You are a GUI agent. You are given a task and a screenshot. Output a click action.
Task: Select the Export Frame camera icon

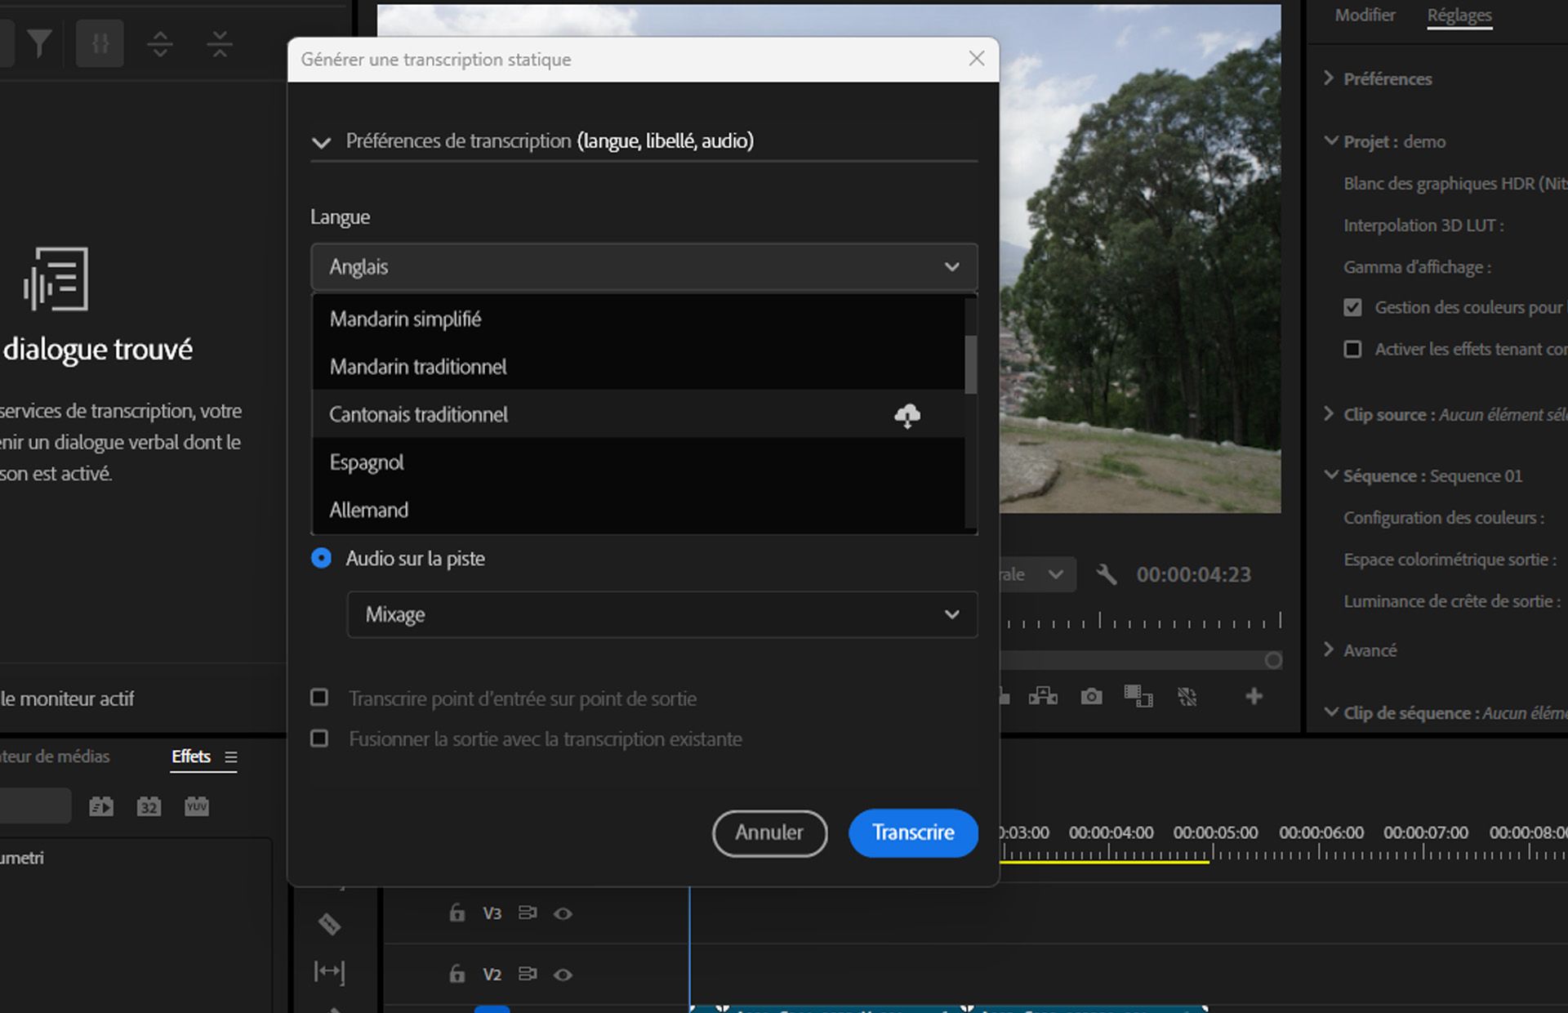1091,697
